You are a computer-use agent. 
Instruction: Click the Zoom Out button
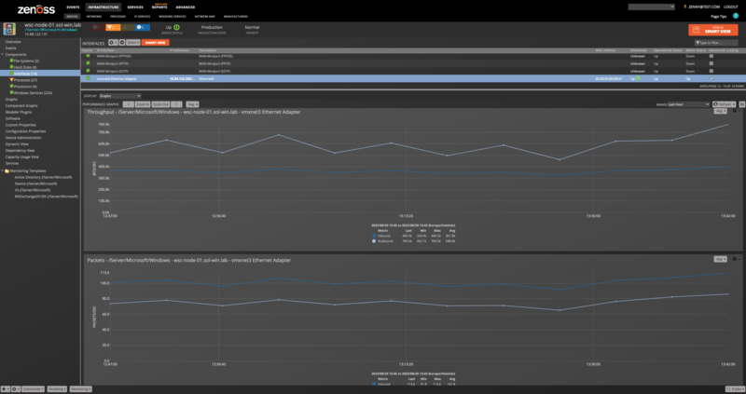(x=160, y=104)
